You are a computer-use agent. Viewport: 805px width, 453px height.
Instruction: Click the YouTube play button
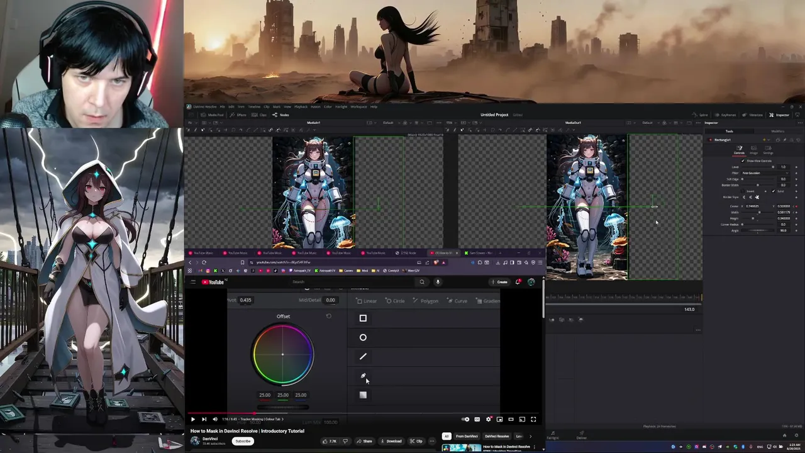point(193,419)
